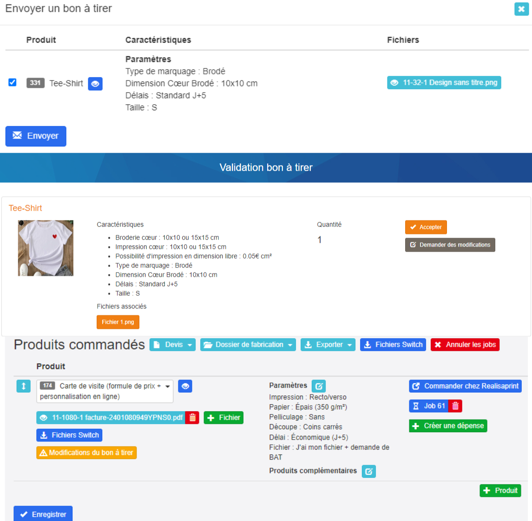
Task: Click the eye icon beside Tee-Shirt 331
Action: coord(95,84)
